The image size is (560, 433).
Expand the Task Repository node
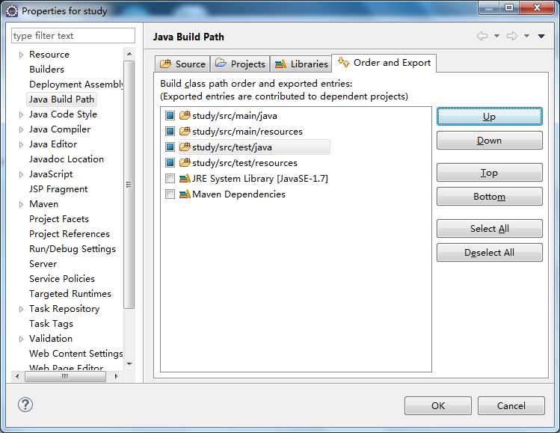21,309
